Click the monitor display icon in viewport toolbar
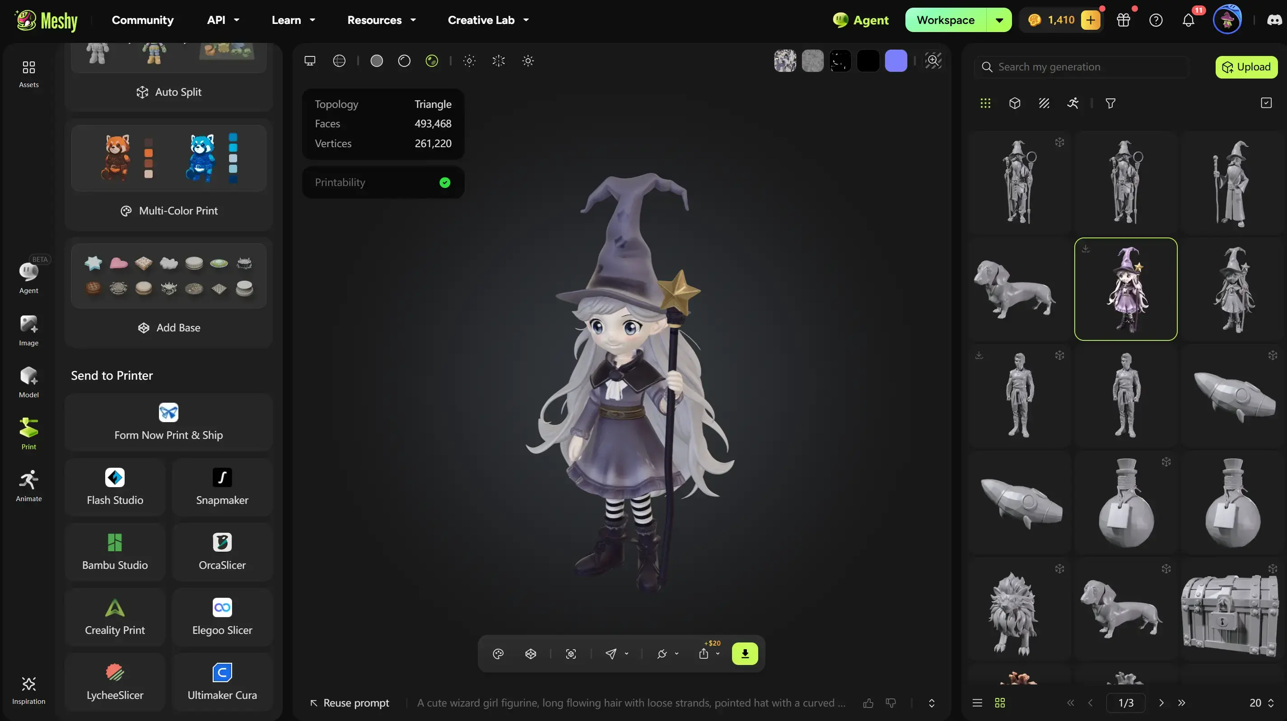This screenshot has height=721, width=1287. point(310,61)
